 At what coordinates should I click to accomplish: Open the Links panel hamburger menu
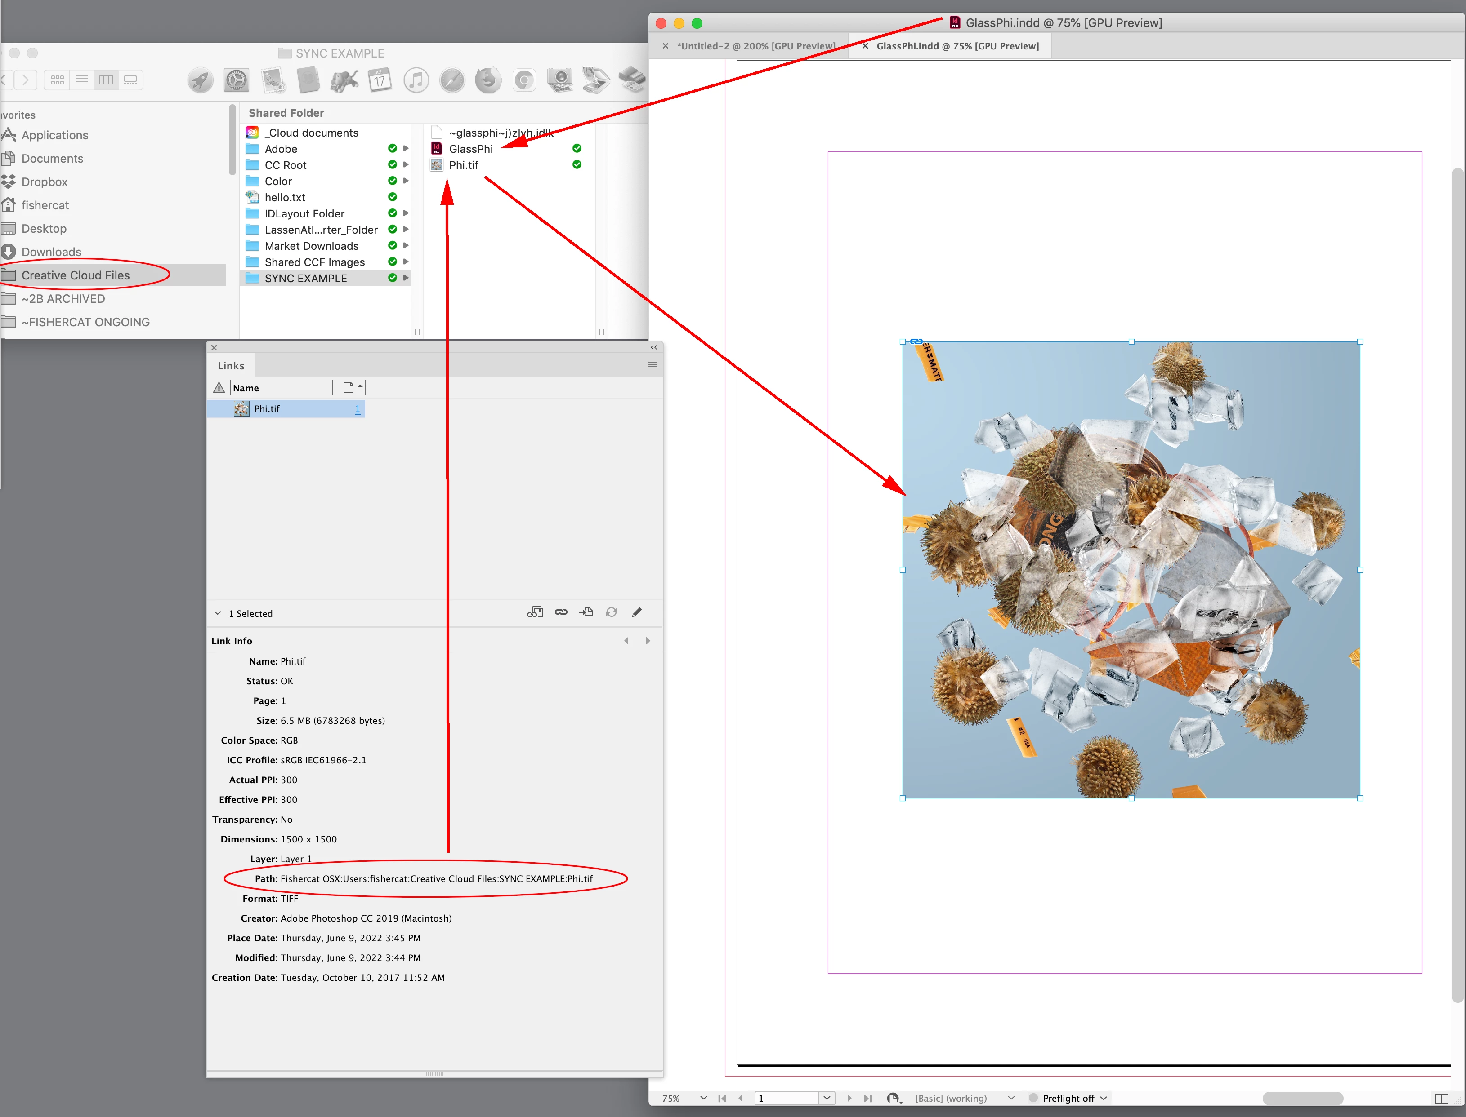coord(653,366)
